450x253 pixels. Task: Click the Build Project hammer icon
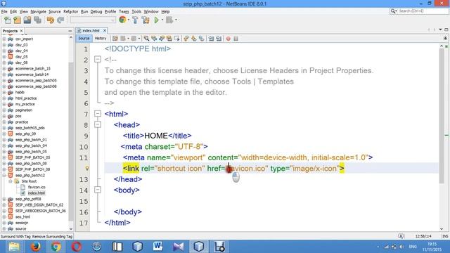[135, 20]
